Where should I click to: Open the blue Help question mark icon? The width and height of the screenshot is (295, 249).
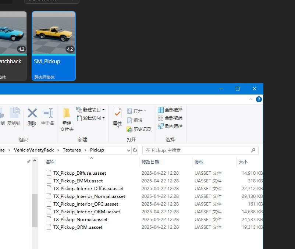pos(259,99)
